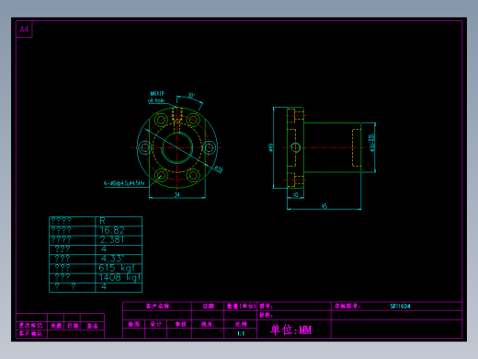478x359 pixels.
Task: Click the 45 overall length dimension
Action: (x=324, y=206)
